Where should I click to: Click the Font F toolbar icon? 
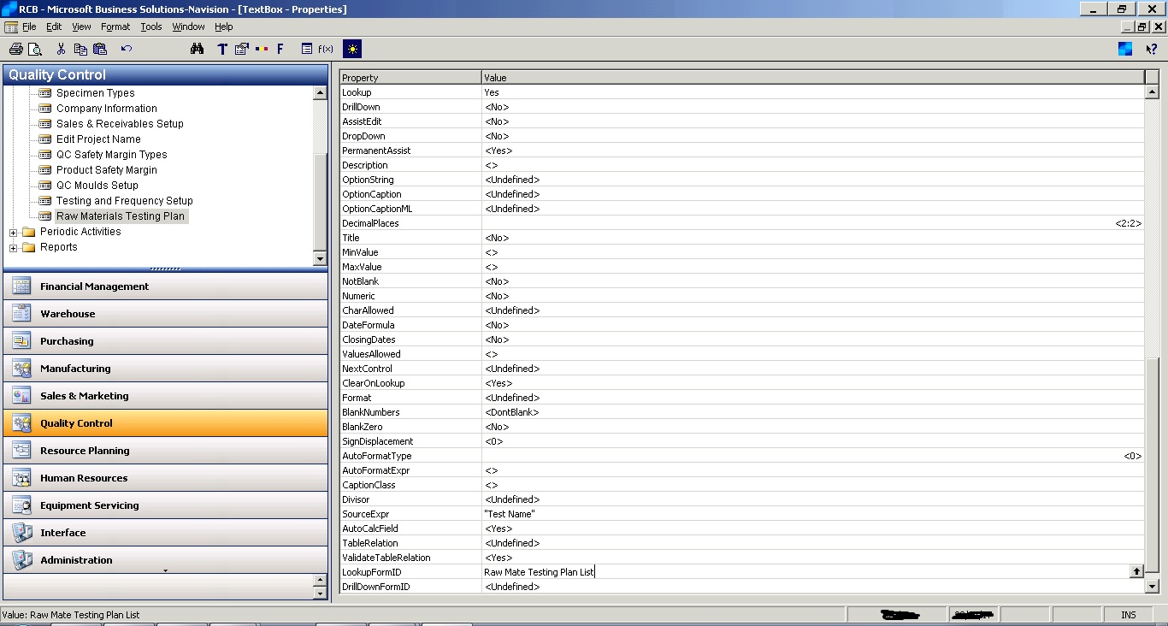pos(280,49)
